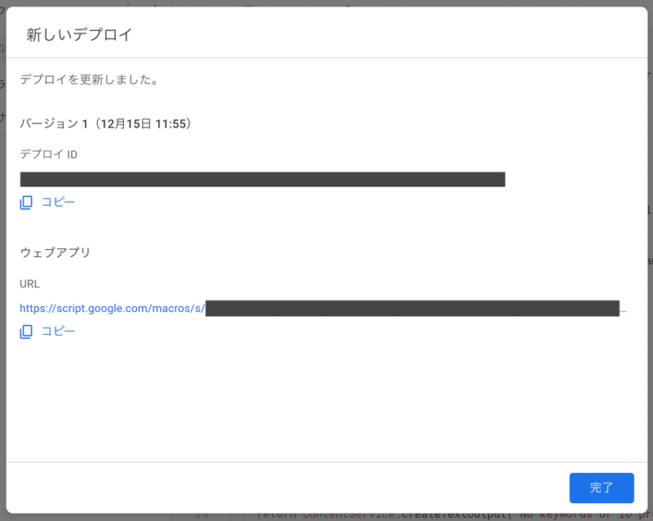Click the デプロイを更新しました message

pos(90,79)
